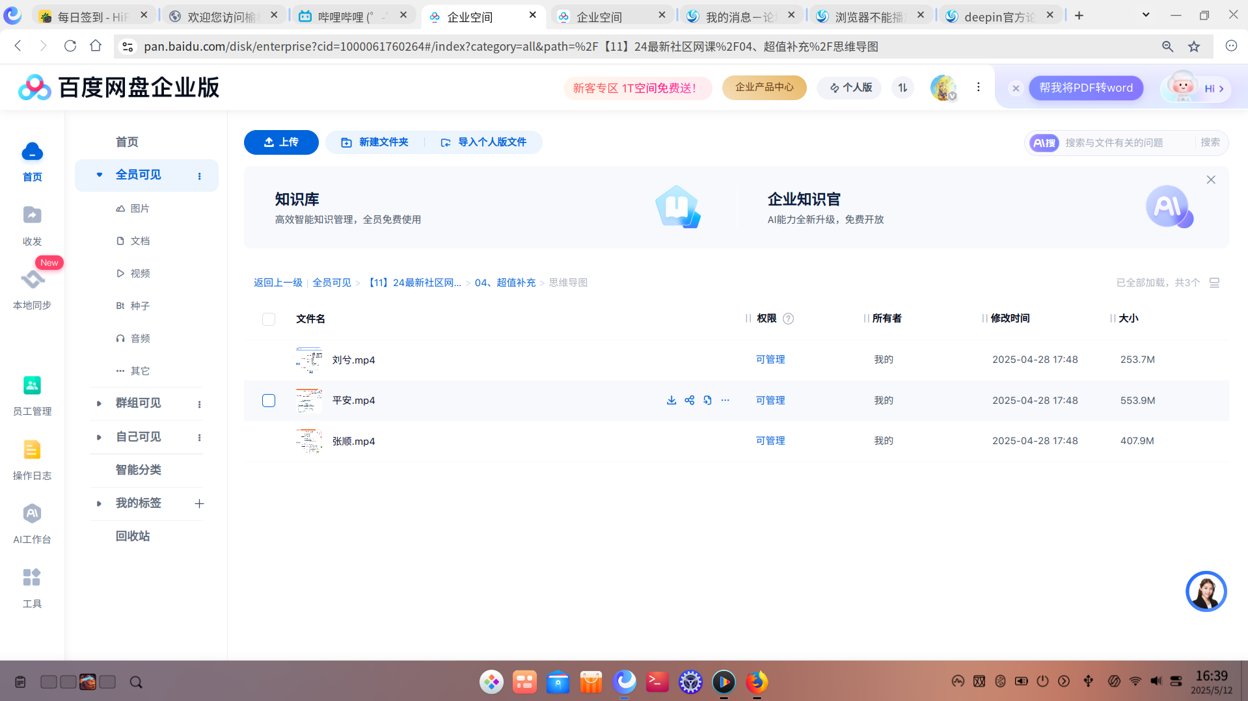The image size is (1248, 701).
Task: Open browser tab list dropdown chevron
Action: [x=1146, y=14]
